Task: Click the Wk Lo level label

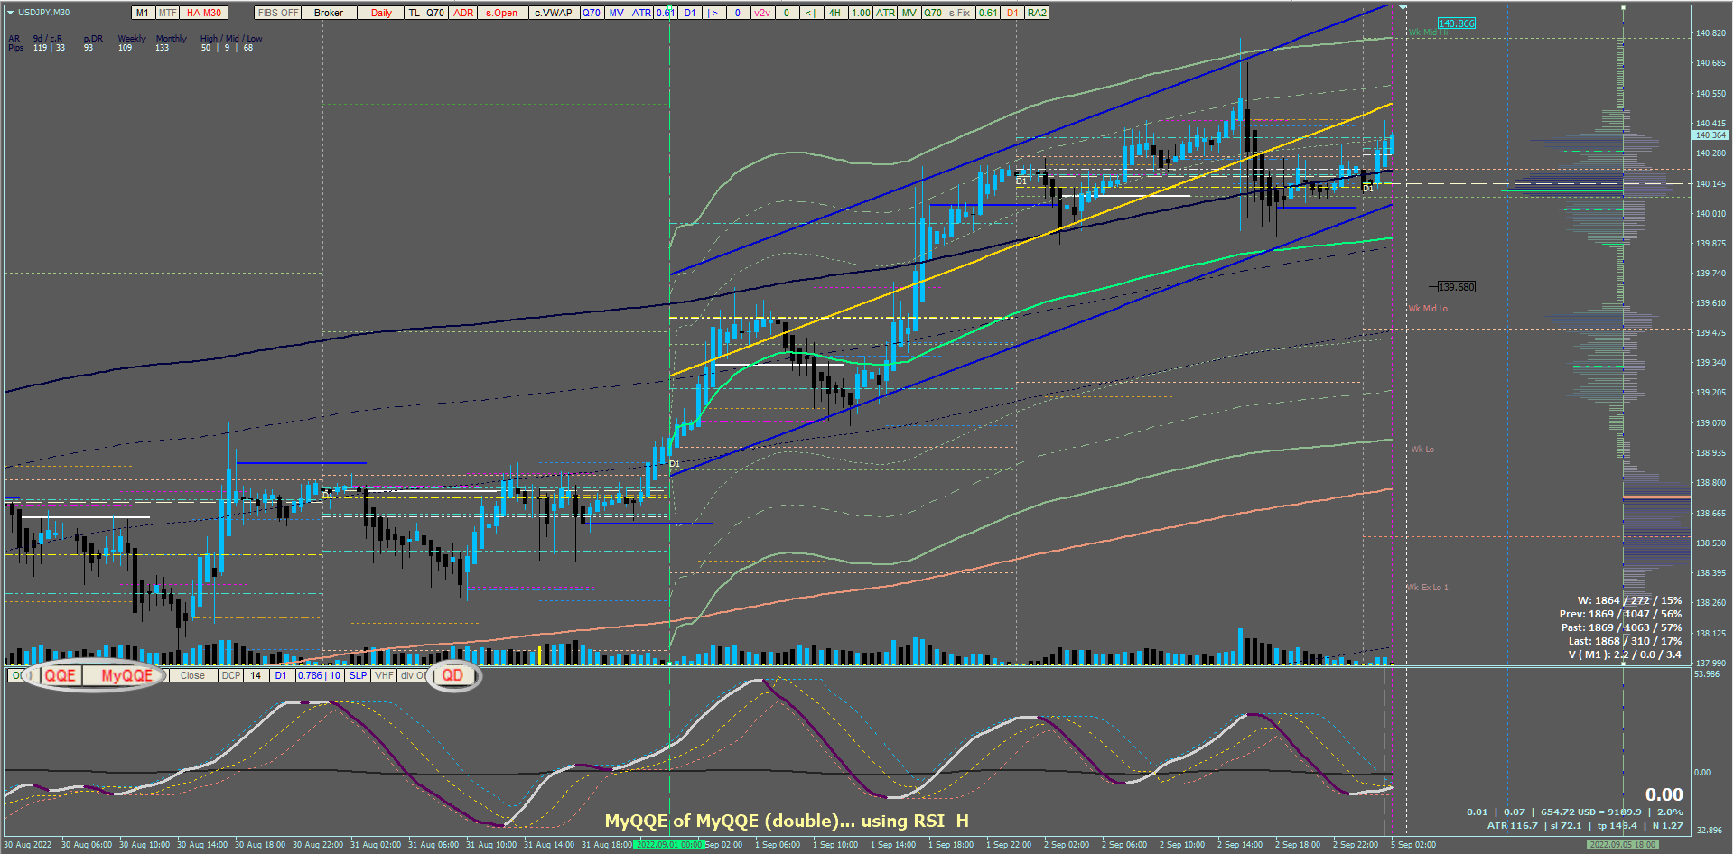Action: (x=1422, y=449)
